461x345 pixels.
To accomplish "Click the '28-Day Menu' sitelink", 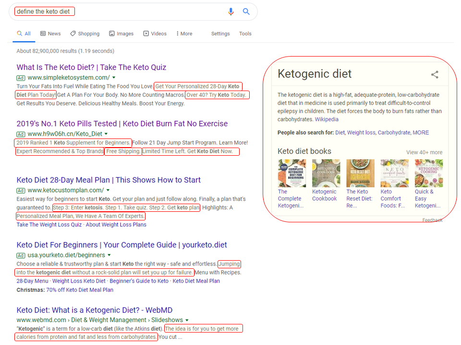I will tap(32, 281).
